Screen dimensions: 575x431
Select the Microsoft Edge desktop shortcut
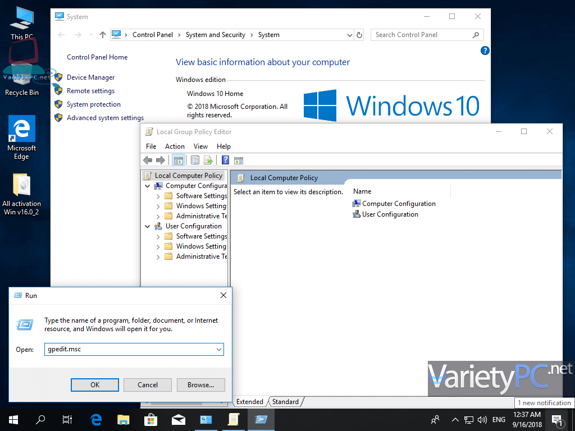point(22,137)
